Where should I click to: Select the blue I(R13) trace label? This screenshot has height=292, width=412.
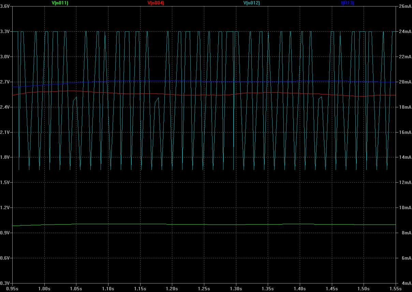[347, 3]
